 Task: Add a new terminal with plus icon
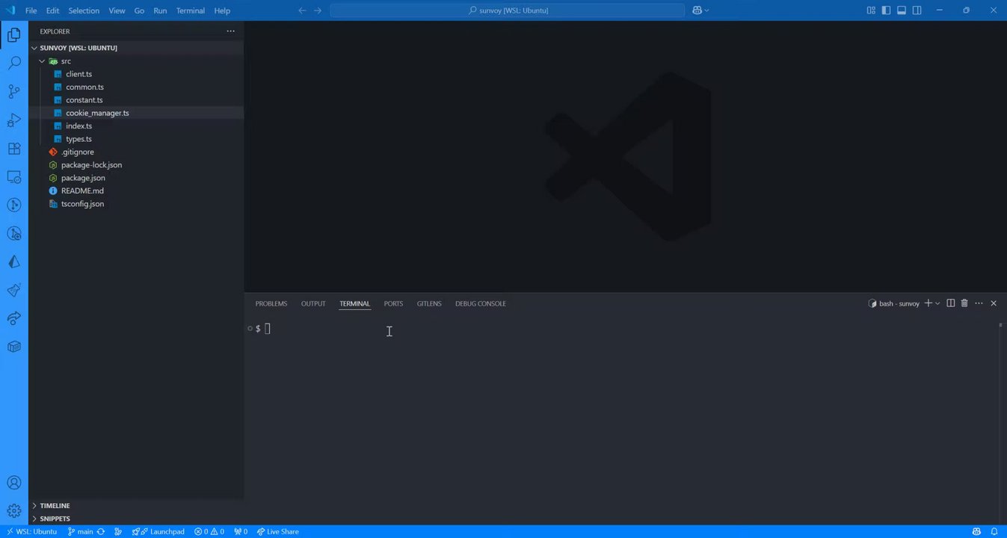(x=928, y=303)
